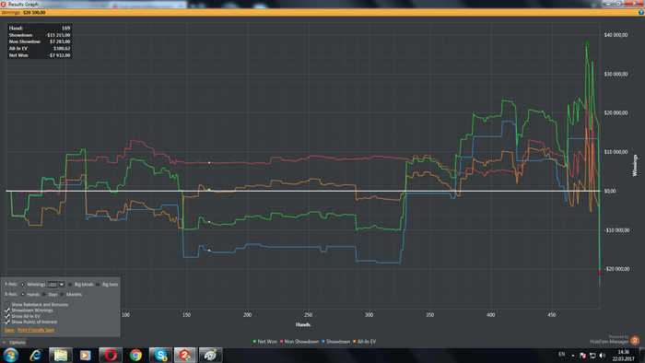Click the Save link
Image resolution: width=645 pixels, height=363 pixels.
pyautogui.click(x=9, y=330)
